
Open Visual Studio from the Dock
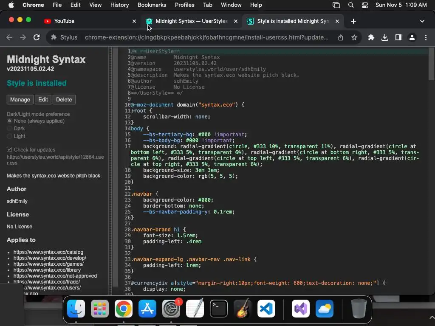tap(301, 309)
